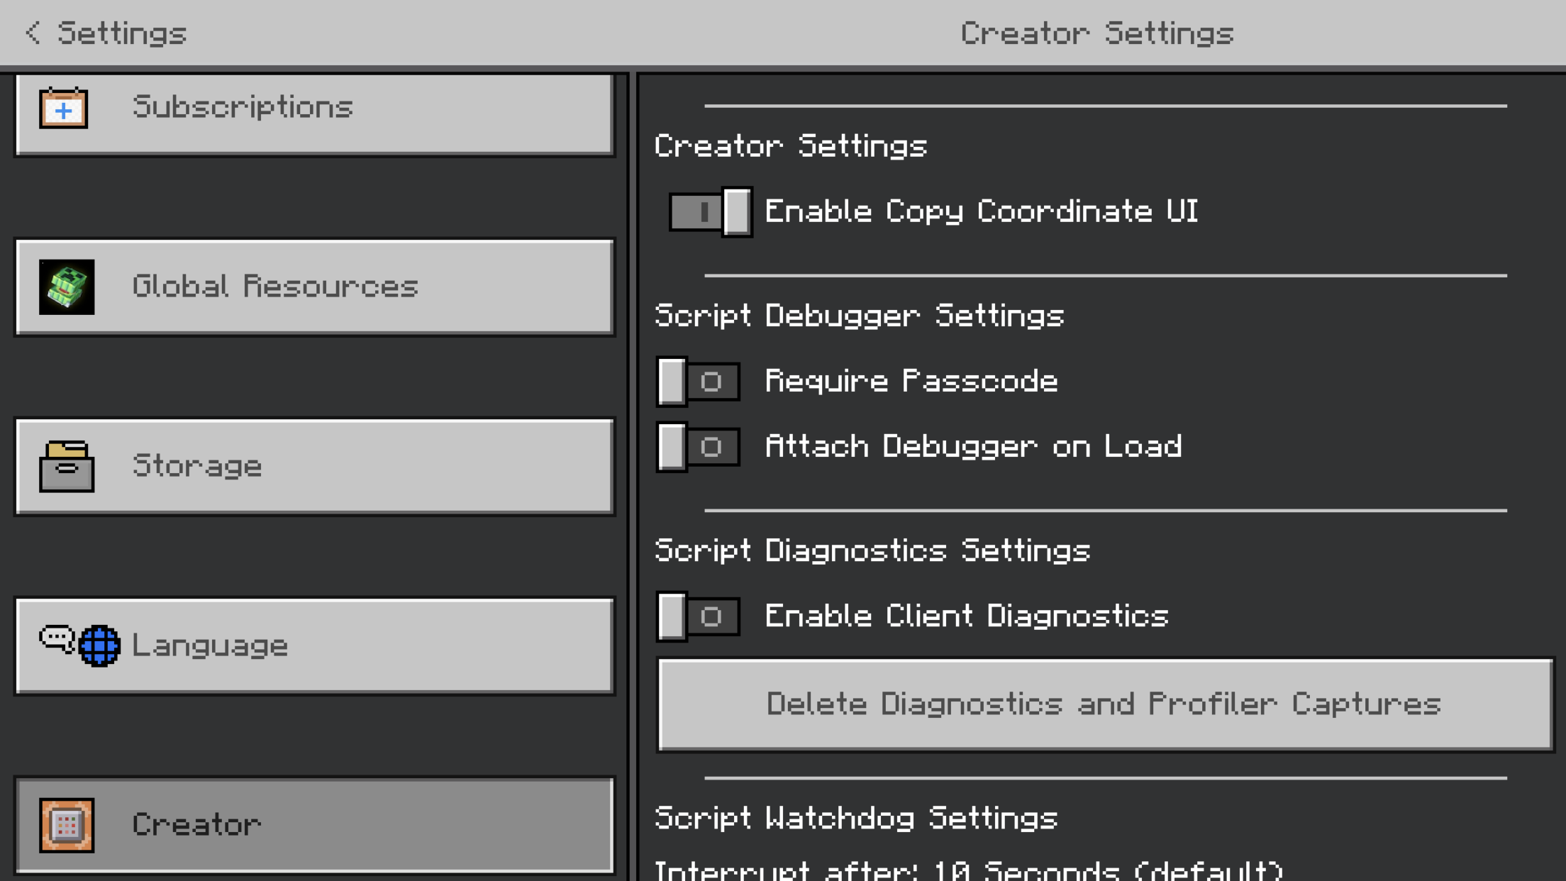Turn on Require Passcode toggle
Viewport: 1566px width, 881px height.
coord(699,382)
